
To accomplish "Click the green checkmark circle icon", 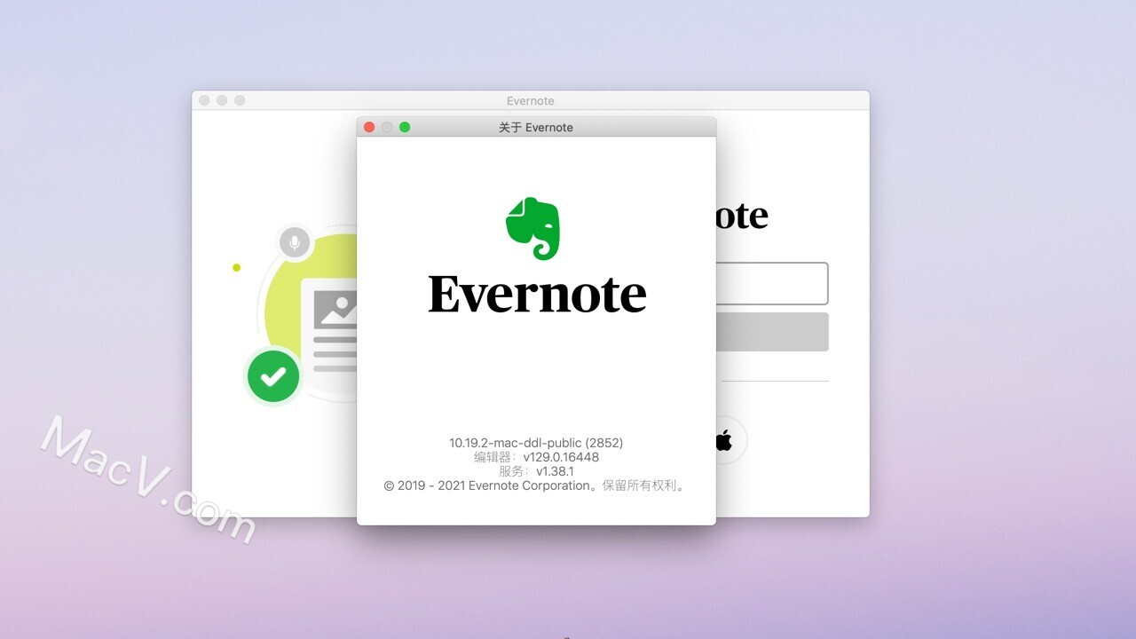I will coord(273,376).
